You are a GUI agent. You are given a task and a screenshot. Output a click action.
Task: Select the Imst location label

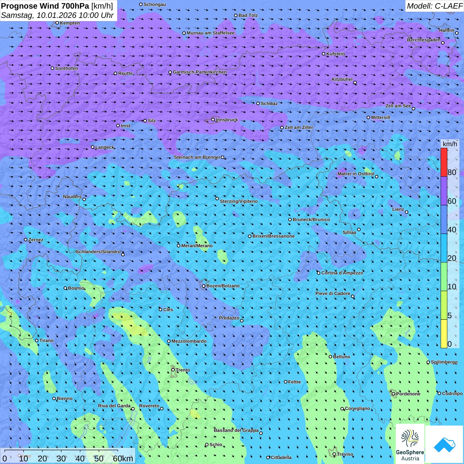(x=126, y=126)
